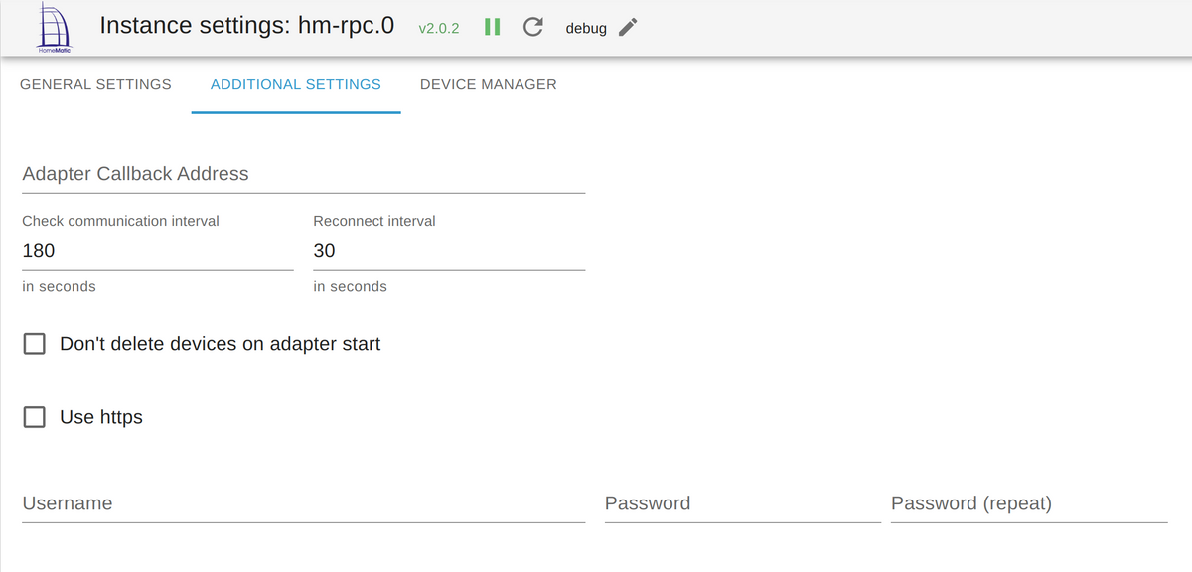The width and height of the screenshot is (1192, 572).
Task: Switch to the General Settings tab
Action: point(95,84)
